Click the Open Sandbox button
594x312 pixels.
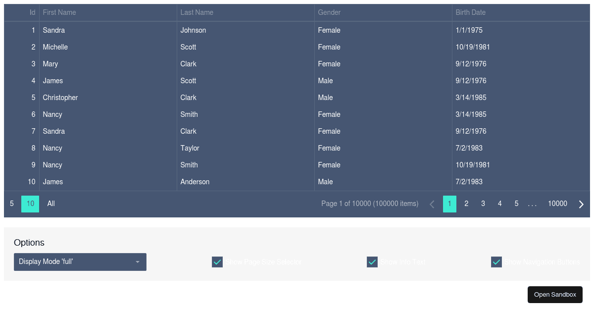[555, 294]
